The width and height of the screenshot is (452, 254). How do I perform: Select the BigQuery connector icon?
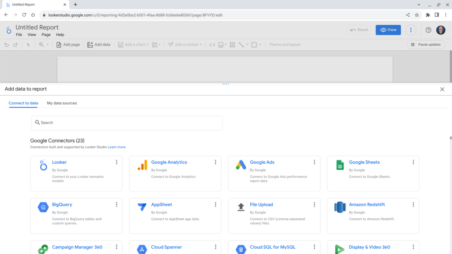[x=43, y=208]
